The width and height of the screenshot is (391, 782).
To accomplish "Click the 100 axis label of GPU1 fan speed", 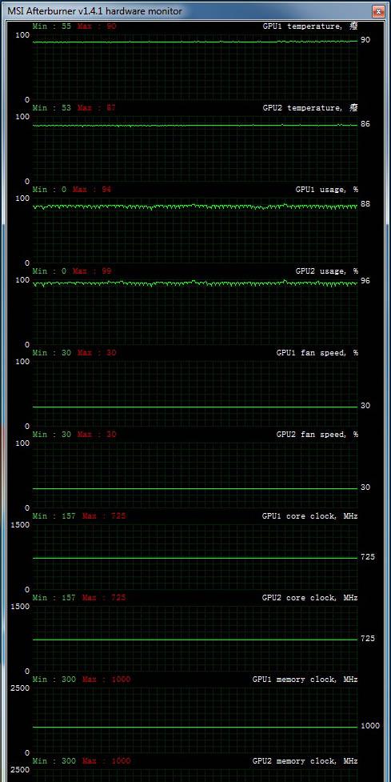I will [23, 362].
